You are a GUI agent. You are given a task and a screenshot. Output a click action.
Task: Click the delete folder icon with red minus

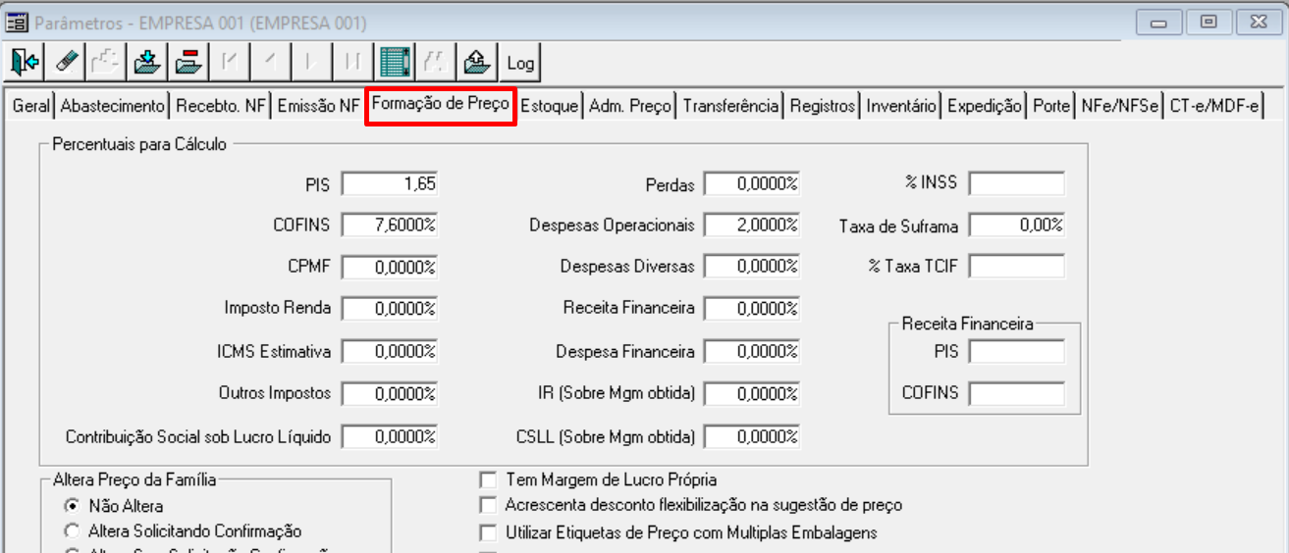pos(187,63)
